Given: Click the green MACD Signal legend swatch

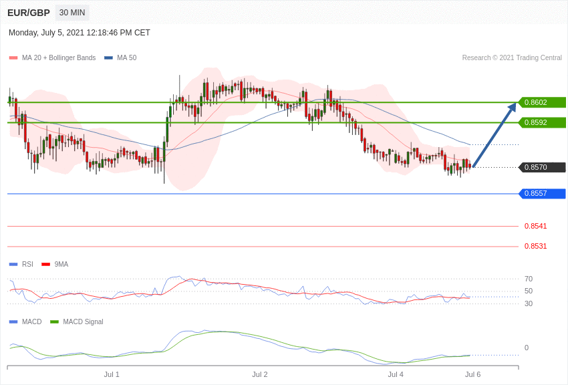Looking at the screenshot, I should (54, 322).
